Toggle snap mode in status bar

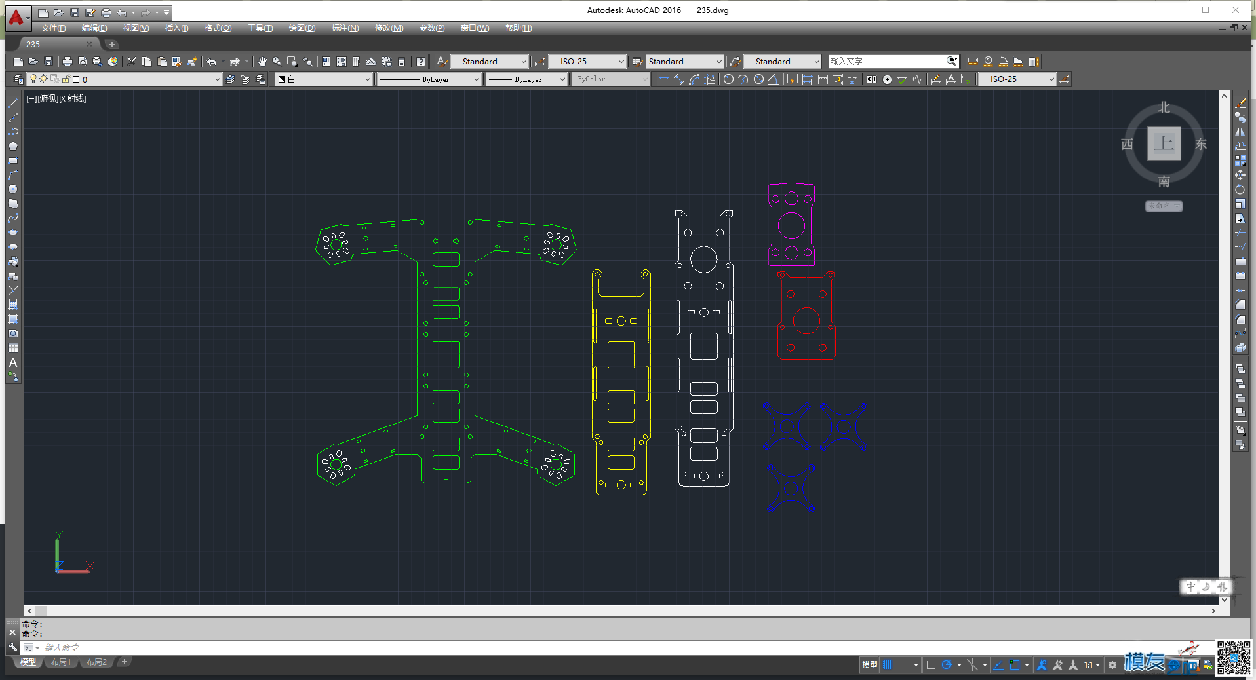click(x=903, y=665)
